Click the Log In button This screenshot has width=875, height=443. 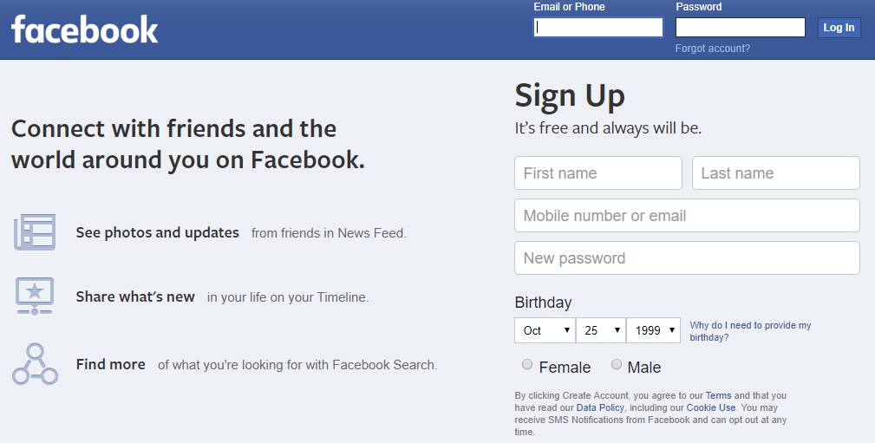[x=839, y=28]
